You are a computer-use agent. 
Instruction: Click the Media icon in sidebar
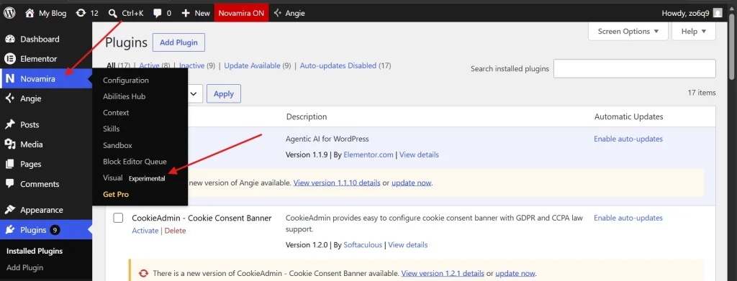pyautogui.click(x=10, y=144)
